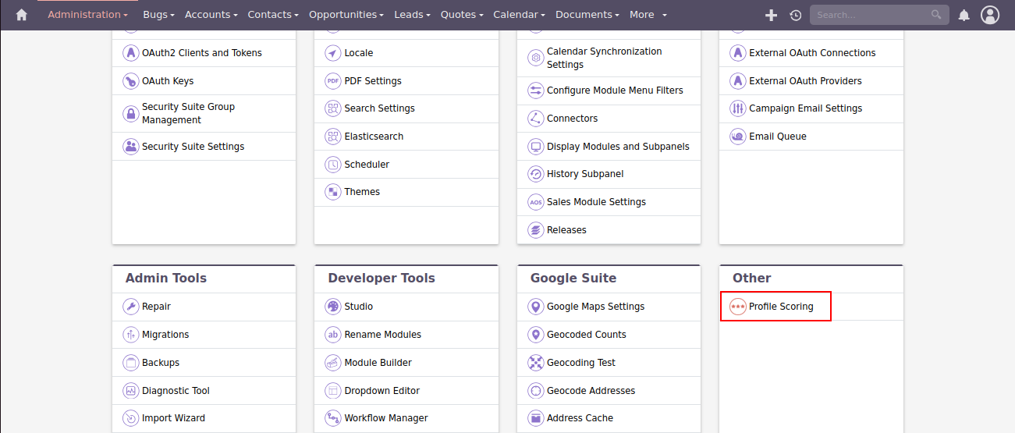Open Configure Module Menu Filters link

(615, 91)
